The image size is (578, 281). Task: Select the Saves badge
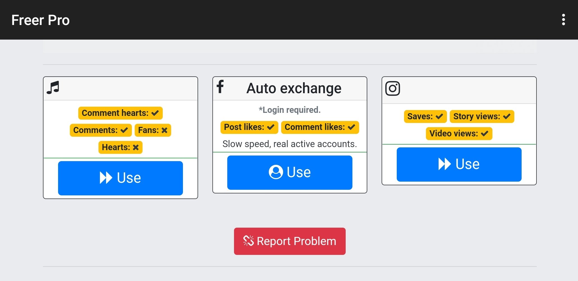(425, 116)
